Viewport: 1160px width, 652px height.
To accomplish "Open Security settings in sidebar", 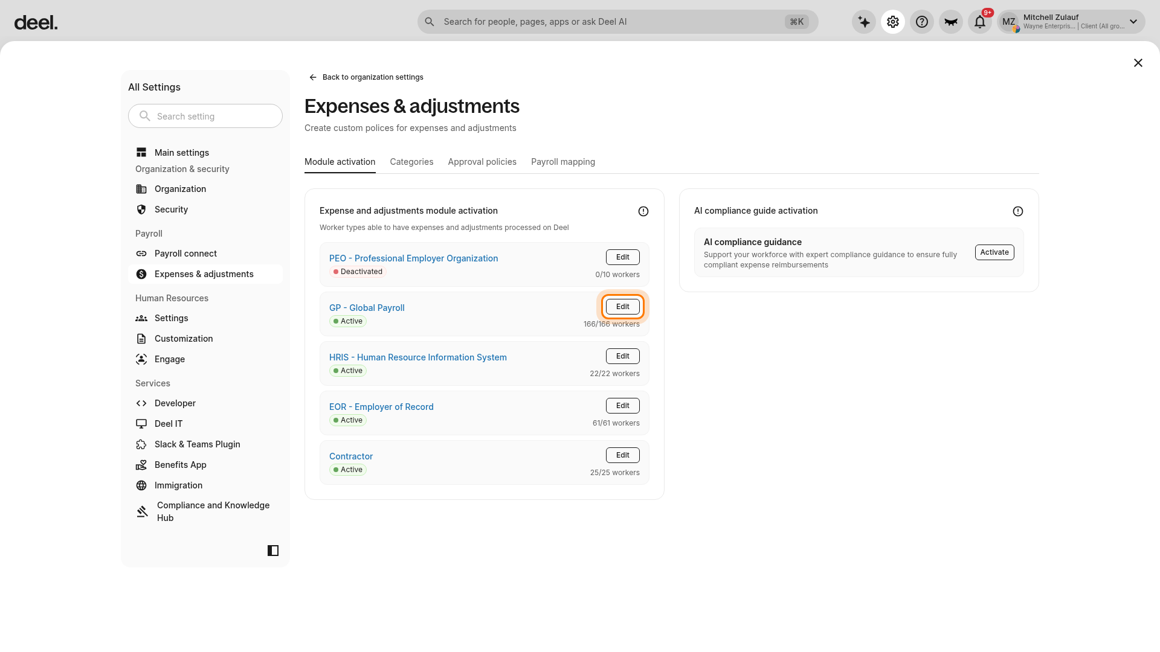I will coord(205,209).
